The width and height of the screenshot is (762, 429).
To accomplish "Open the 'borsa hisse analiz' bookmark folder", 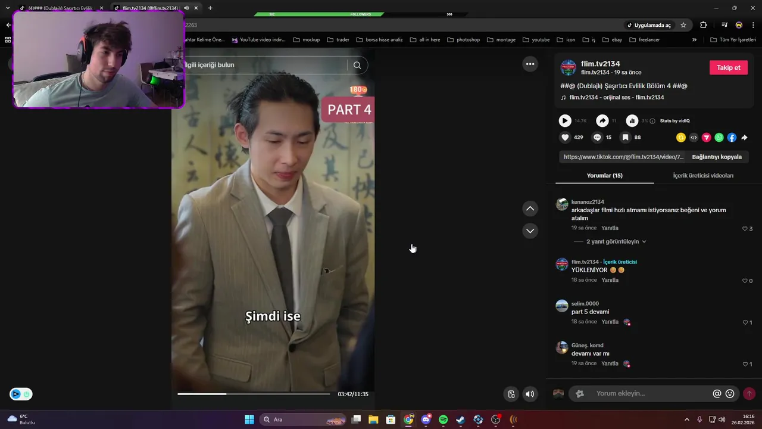I will click(x=379, y=39).
